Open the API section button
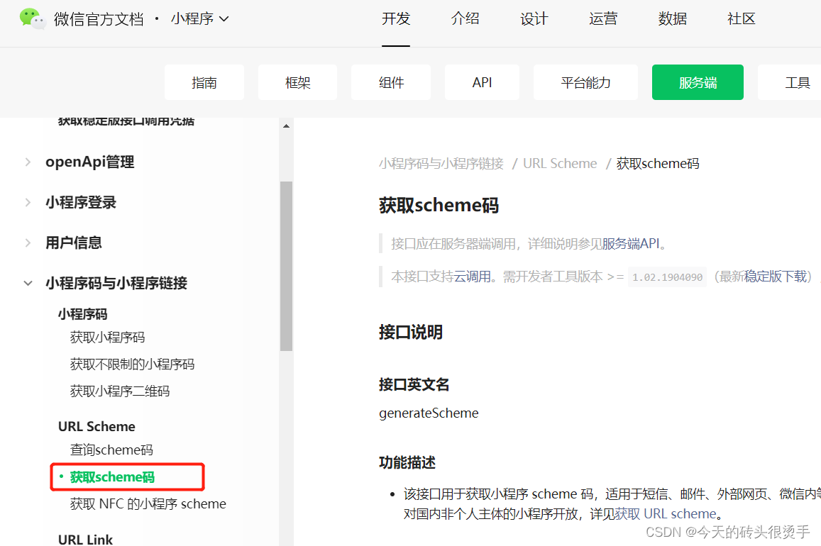 pos(483,82)
